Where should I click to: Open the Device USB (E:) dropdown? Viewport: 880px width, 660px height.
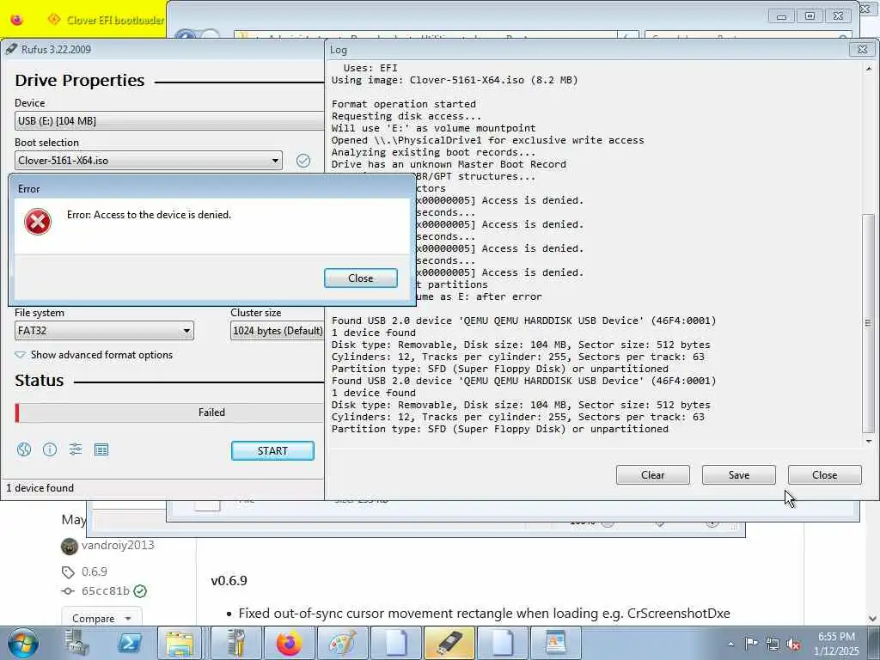[169, 120]
